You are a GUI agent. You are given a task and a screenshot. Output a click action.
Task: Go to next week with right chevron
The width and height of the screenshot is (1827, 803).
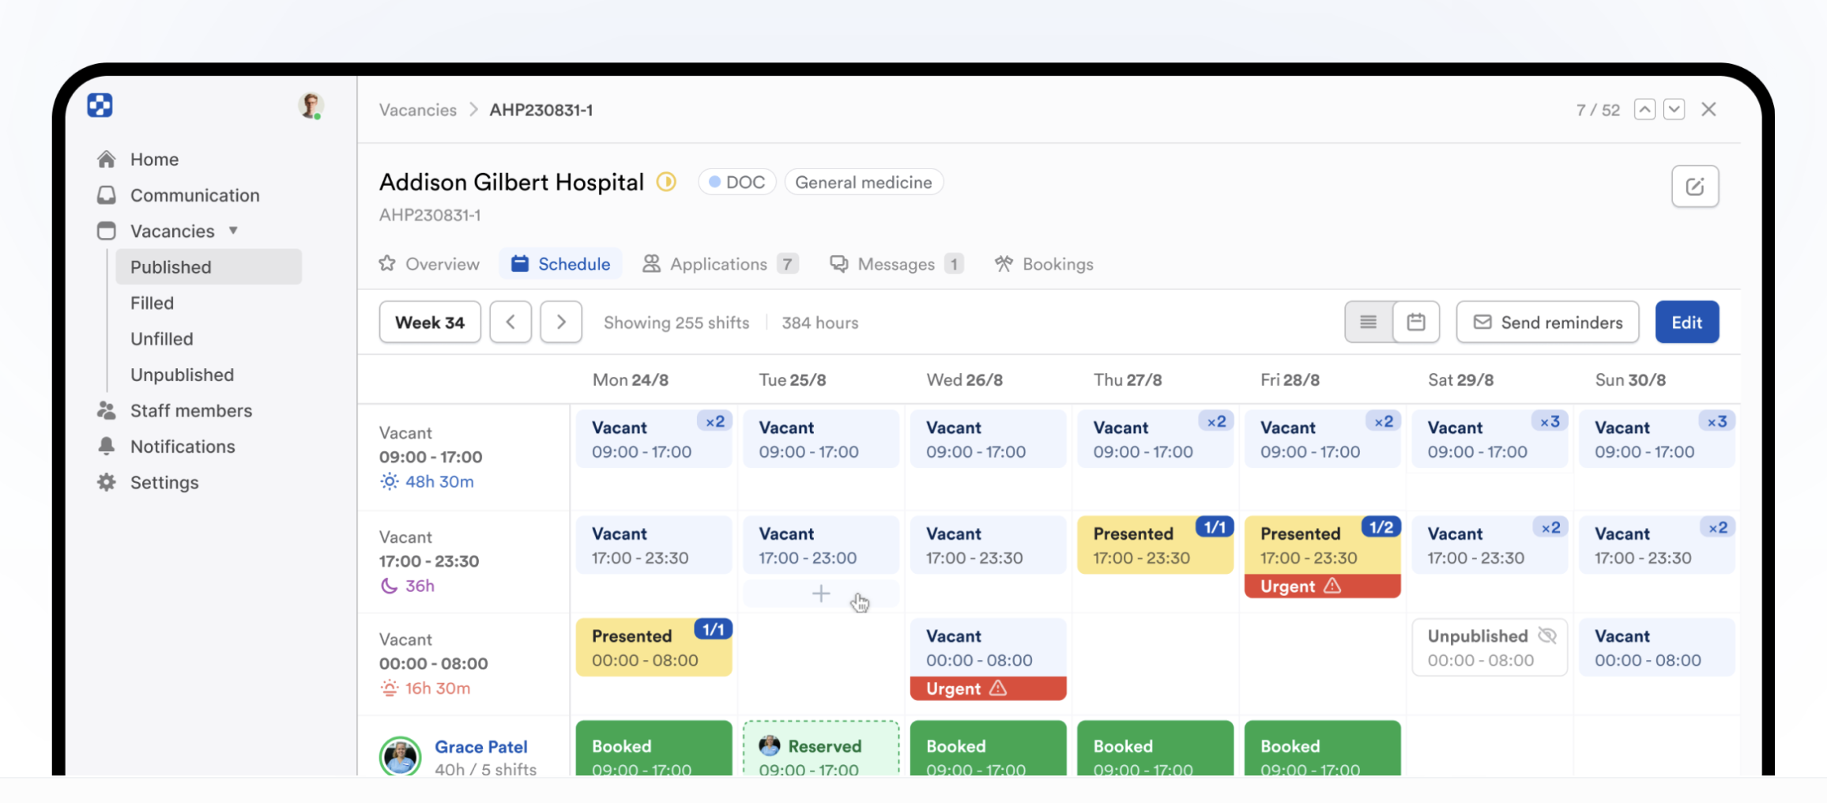point(561,322)
